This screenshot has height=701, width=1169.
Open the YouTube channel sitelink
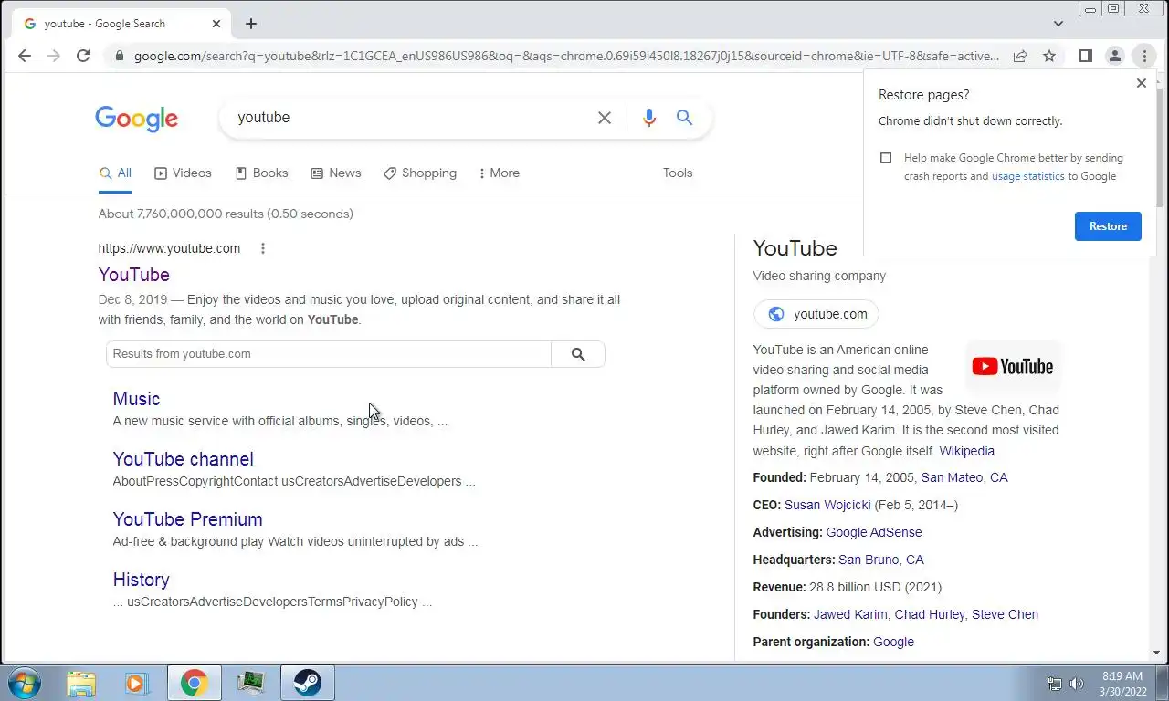click(x=184, y=459)
